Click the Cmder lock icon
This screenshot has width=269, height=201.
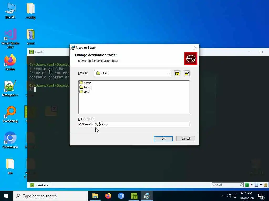pos(265,185)
